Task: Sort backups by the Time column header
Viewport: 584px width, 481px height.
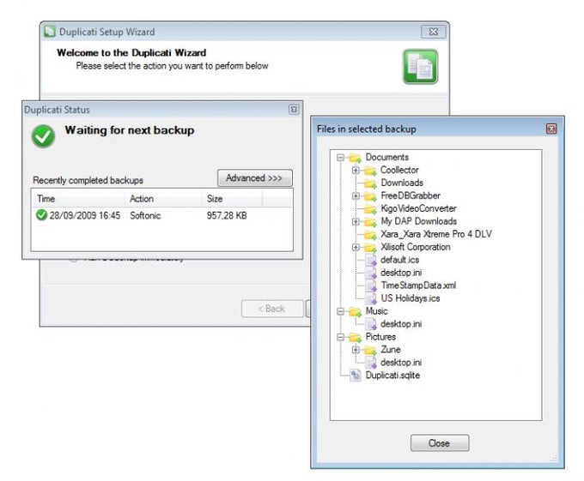Action: [78, 199]
